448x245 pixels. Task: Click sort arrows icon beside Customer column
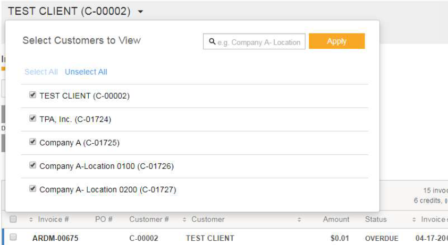click(185, 220)
